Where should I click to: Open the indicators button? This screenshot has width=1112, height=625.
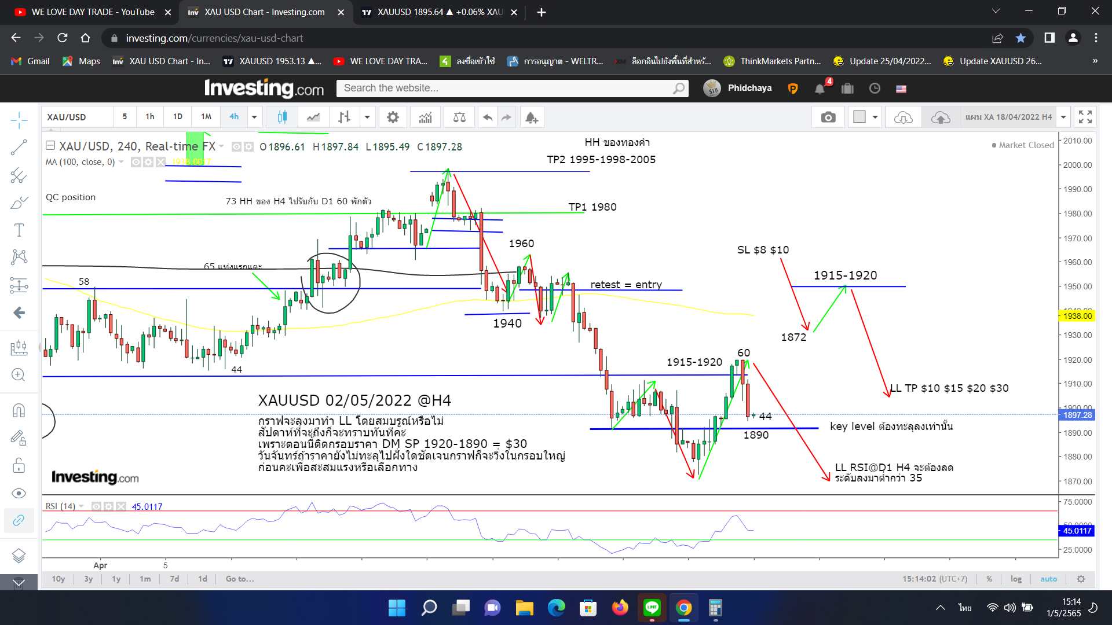click(x=425, y=117)
